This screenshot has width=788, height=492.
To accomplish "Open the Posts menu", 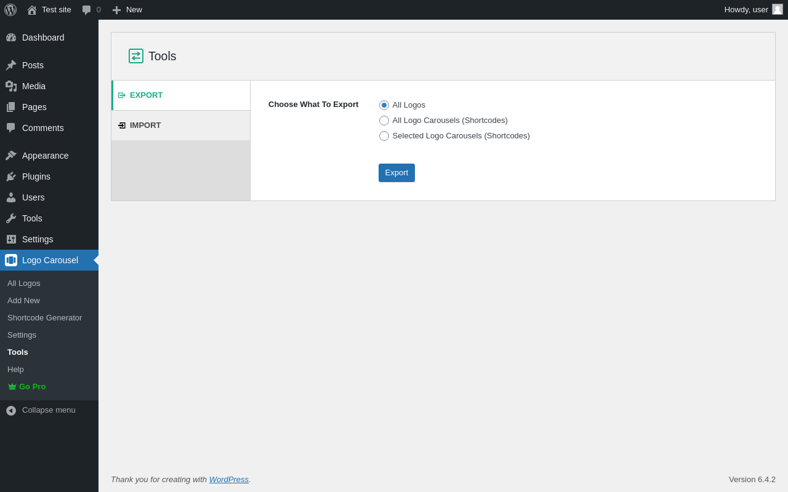I will point(49,65).
